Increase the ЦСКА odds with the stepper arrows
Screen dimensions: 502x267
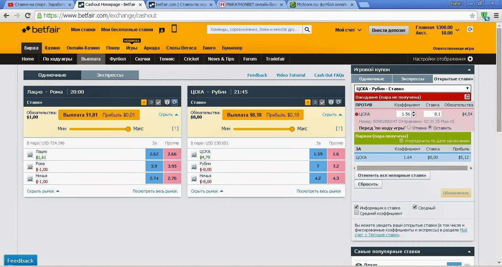[413, 112]
